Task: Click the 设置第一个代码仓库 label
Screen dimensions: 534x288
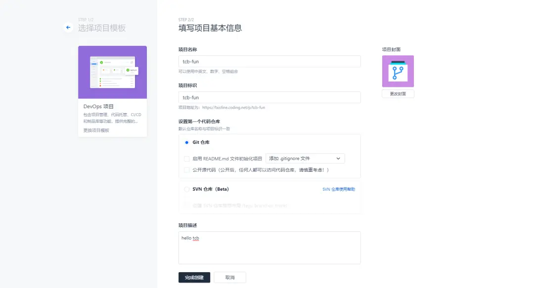Action: tap(199, 122)
